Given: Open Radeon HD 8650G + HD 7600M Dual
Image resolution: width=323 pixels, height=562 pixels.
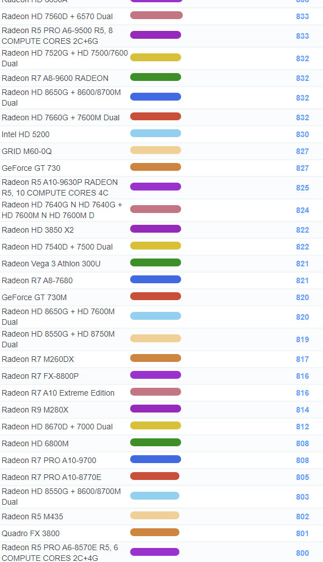Looking at the screenshot, I should pyautogui.click(x=58, y=317).
